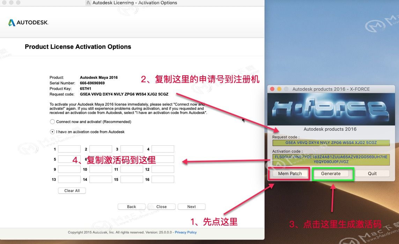Click the Activation code field in X-FORCE
This screenshot has width=399, height=244.
331,159
